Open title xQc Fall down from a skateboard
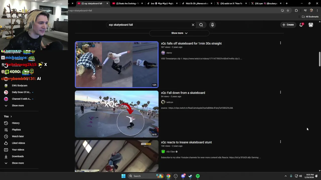 (x=183, y=93)
